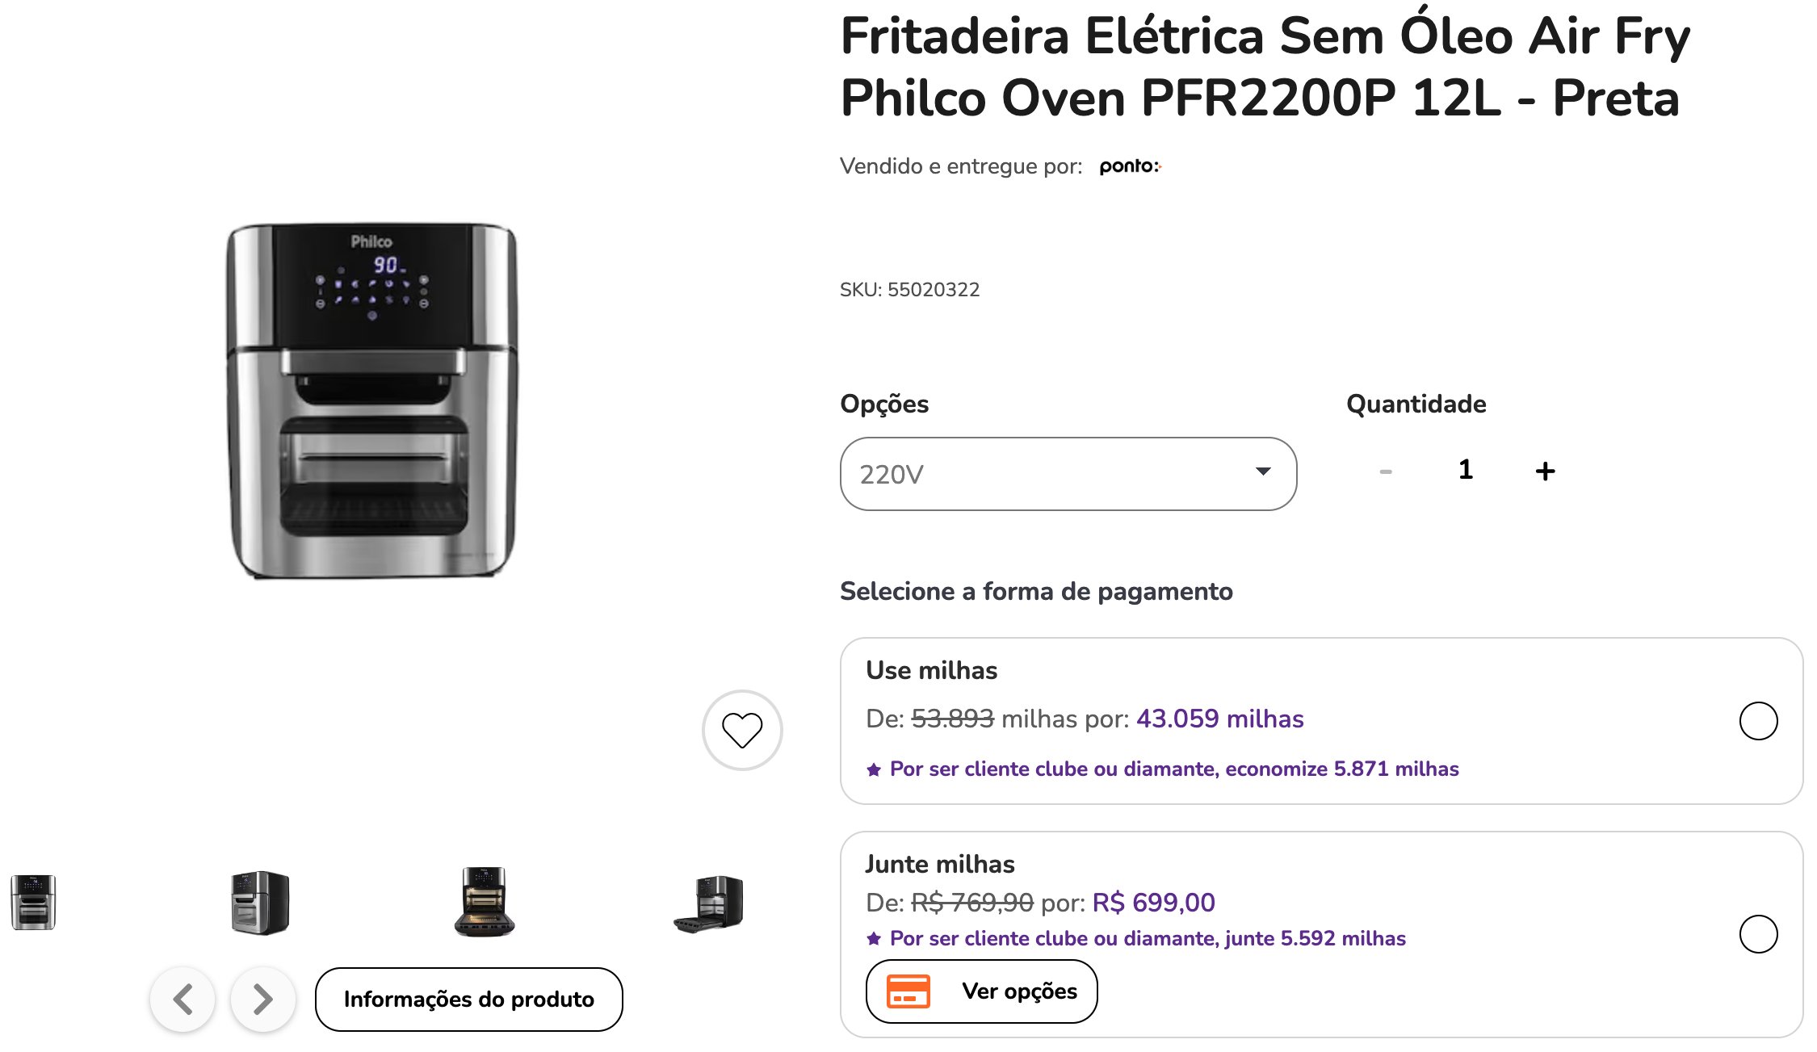Go to next product image arrow

click(x=262, y=999)
